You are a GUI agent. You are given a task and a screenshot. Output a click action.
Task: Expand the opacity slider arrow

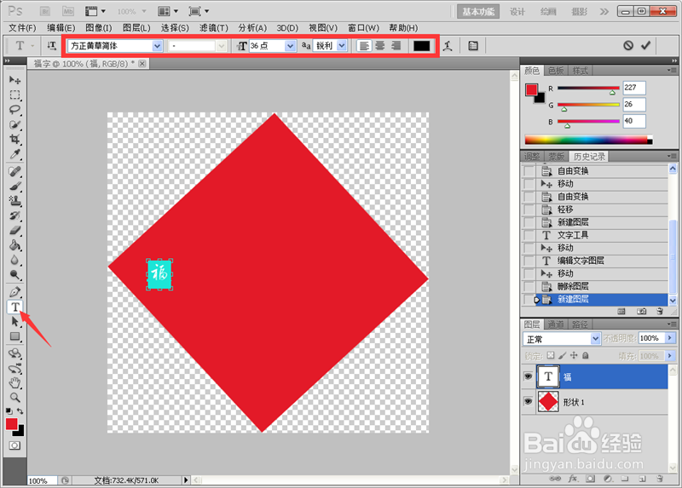tap(670, 337)
